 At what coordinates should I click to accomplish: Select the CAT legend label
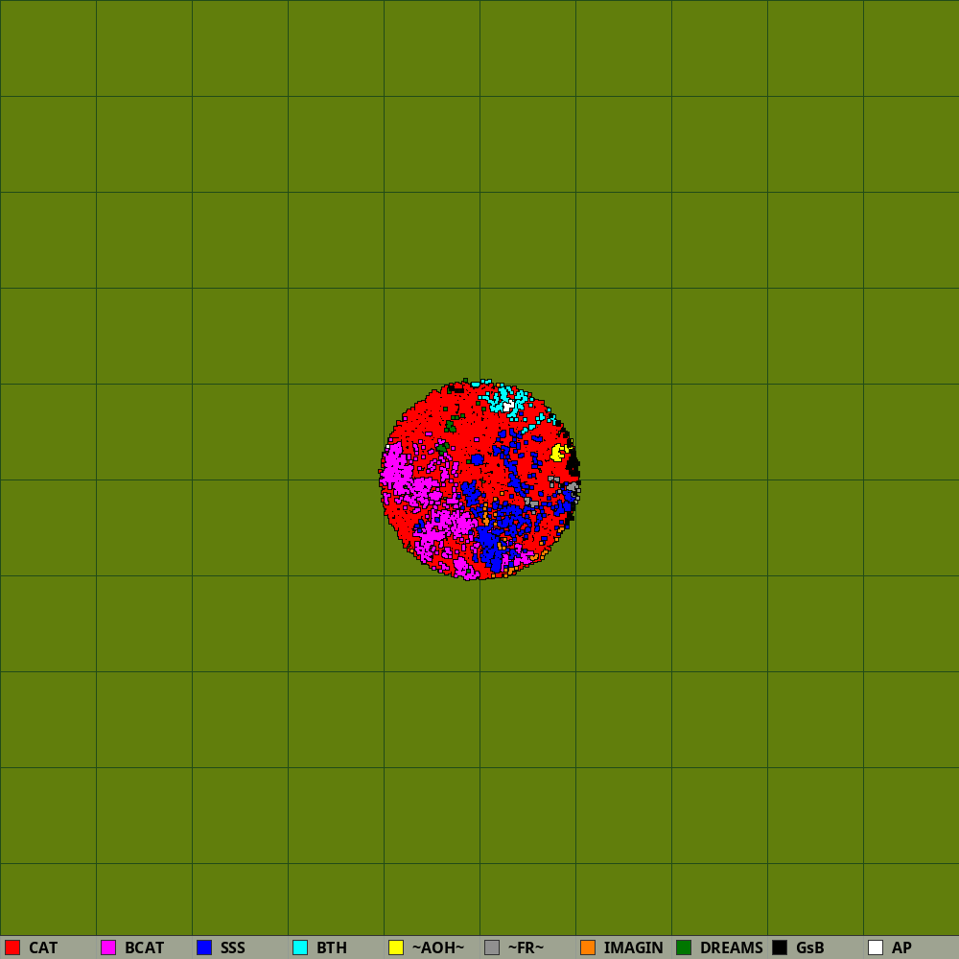(x=43, y=947)
